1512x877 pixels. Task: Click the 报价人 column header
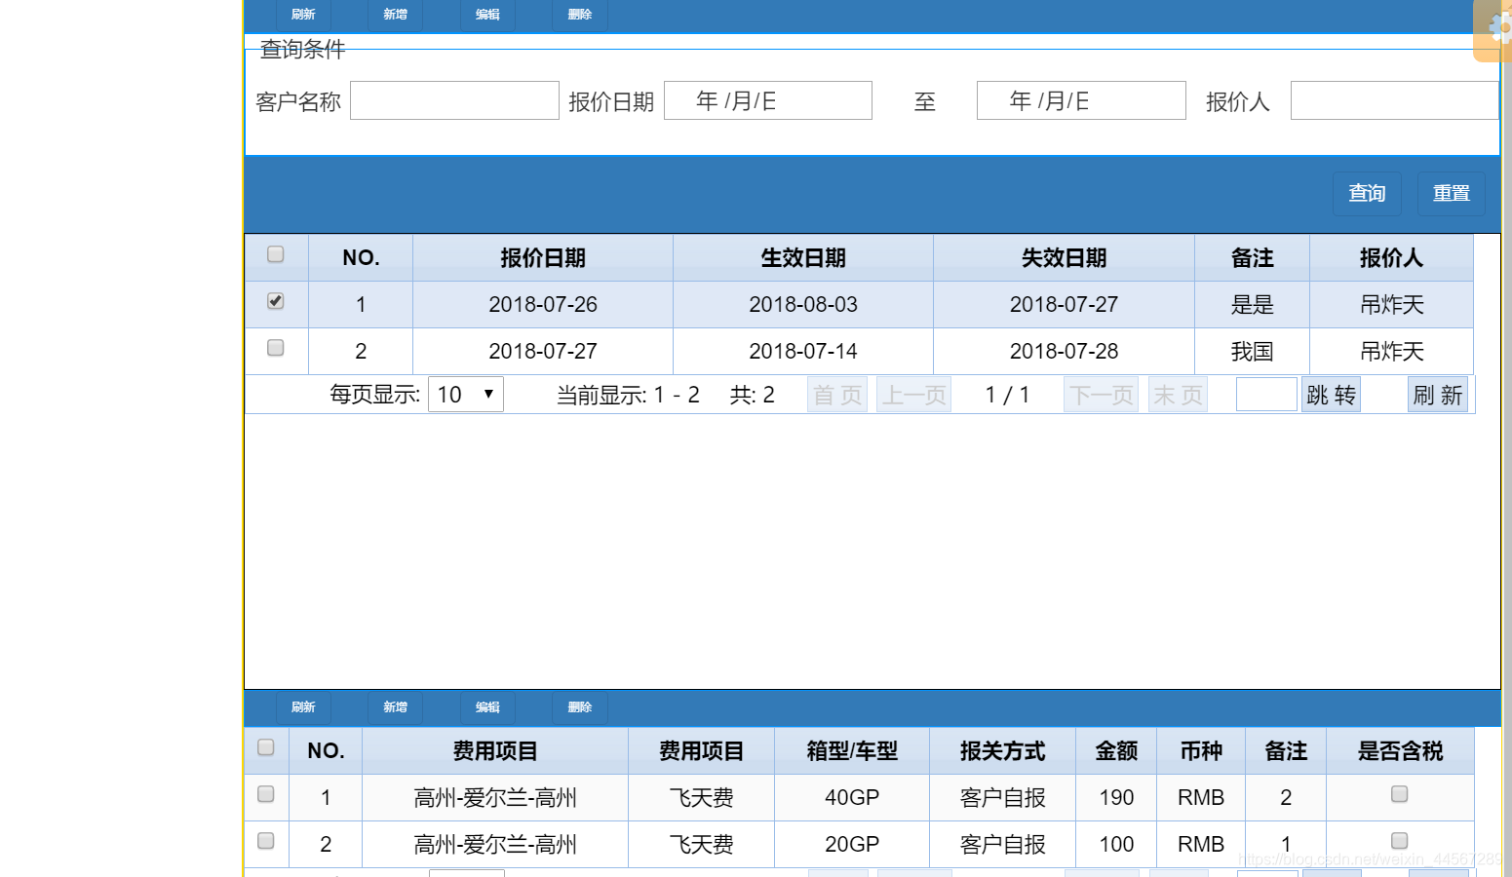tap(1392, 258)
